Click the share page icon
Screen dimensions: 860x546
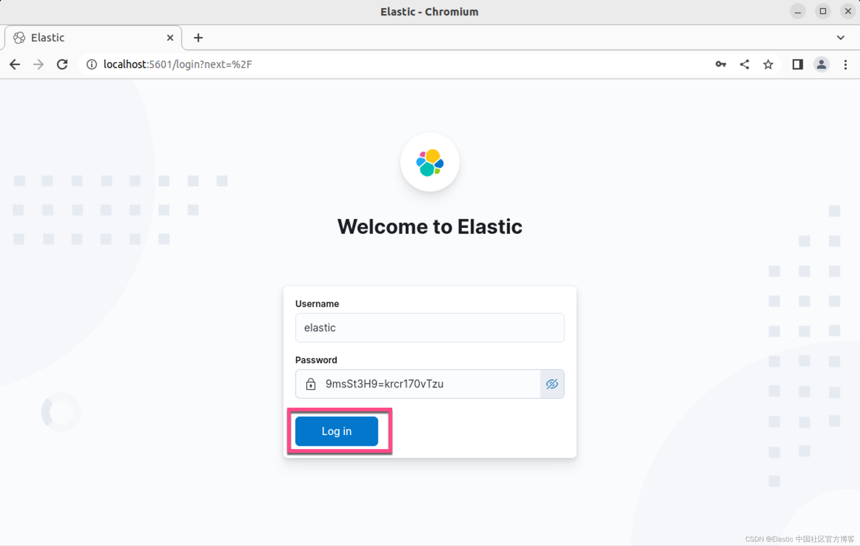point(745,64)
